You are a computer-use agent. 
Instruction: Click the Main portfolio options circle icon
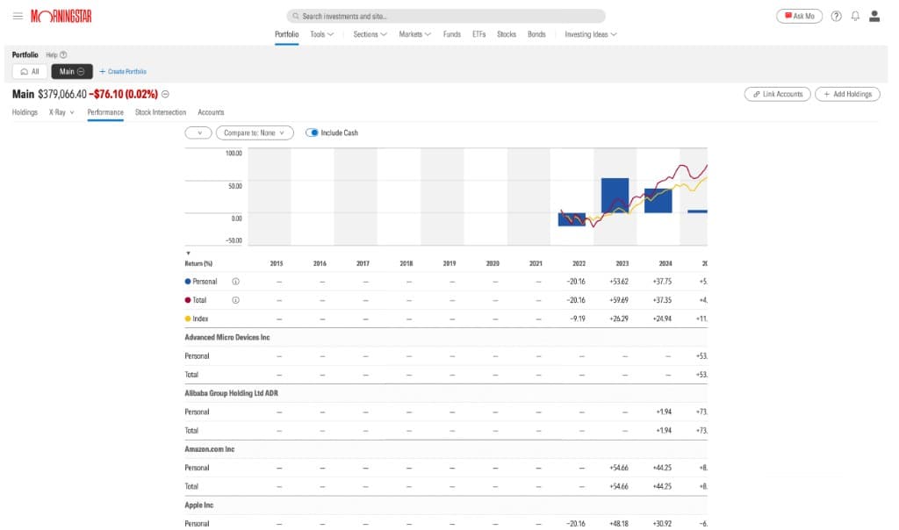point(81,72)
